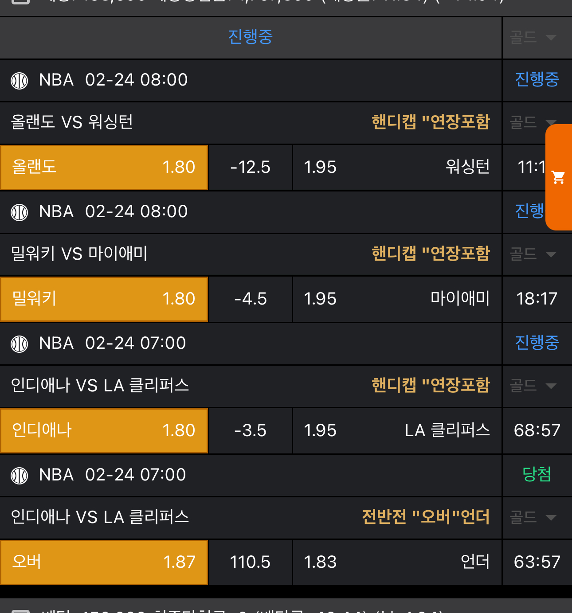The image size is (572, 613).
Task: Click basketball icon above 올랜도 VS 워싱턴
Action: click(x=20, y=81)
